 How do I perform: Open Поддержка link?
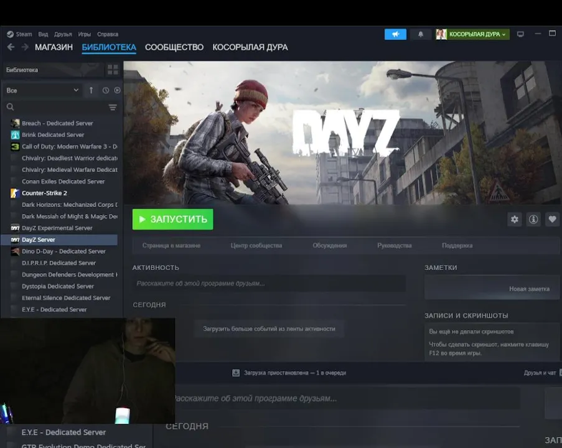tap(457, 246)
